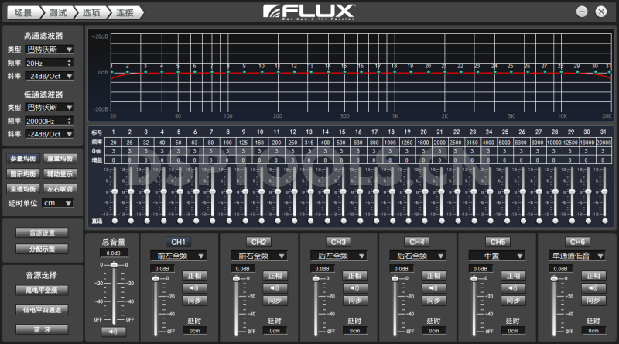Open CH6 单通道低音 output type dropdown
The width and height of the screenshot is (619, 344).
(576, 256)
